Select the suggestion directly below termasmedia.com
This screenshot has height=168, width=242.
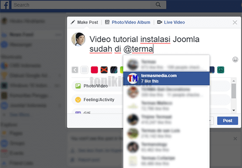click(x=166, y=92)
